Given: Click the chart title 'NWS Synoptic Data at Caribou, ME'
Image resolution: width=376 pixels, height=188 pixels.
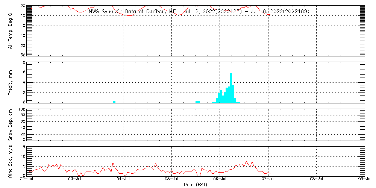Looking at the screenshot, I should (x=132, y=12).
